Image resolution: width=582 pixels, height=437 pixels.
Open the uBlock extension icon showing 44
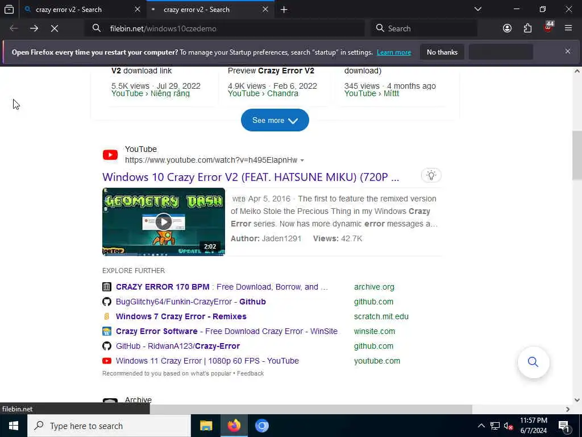coord(548,27)
